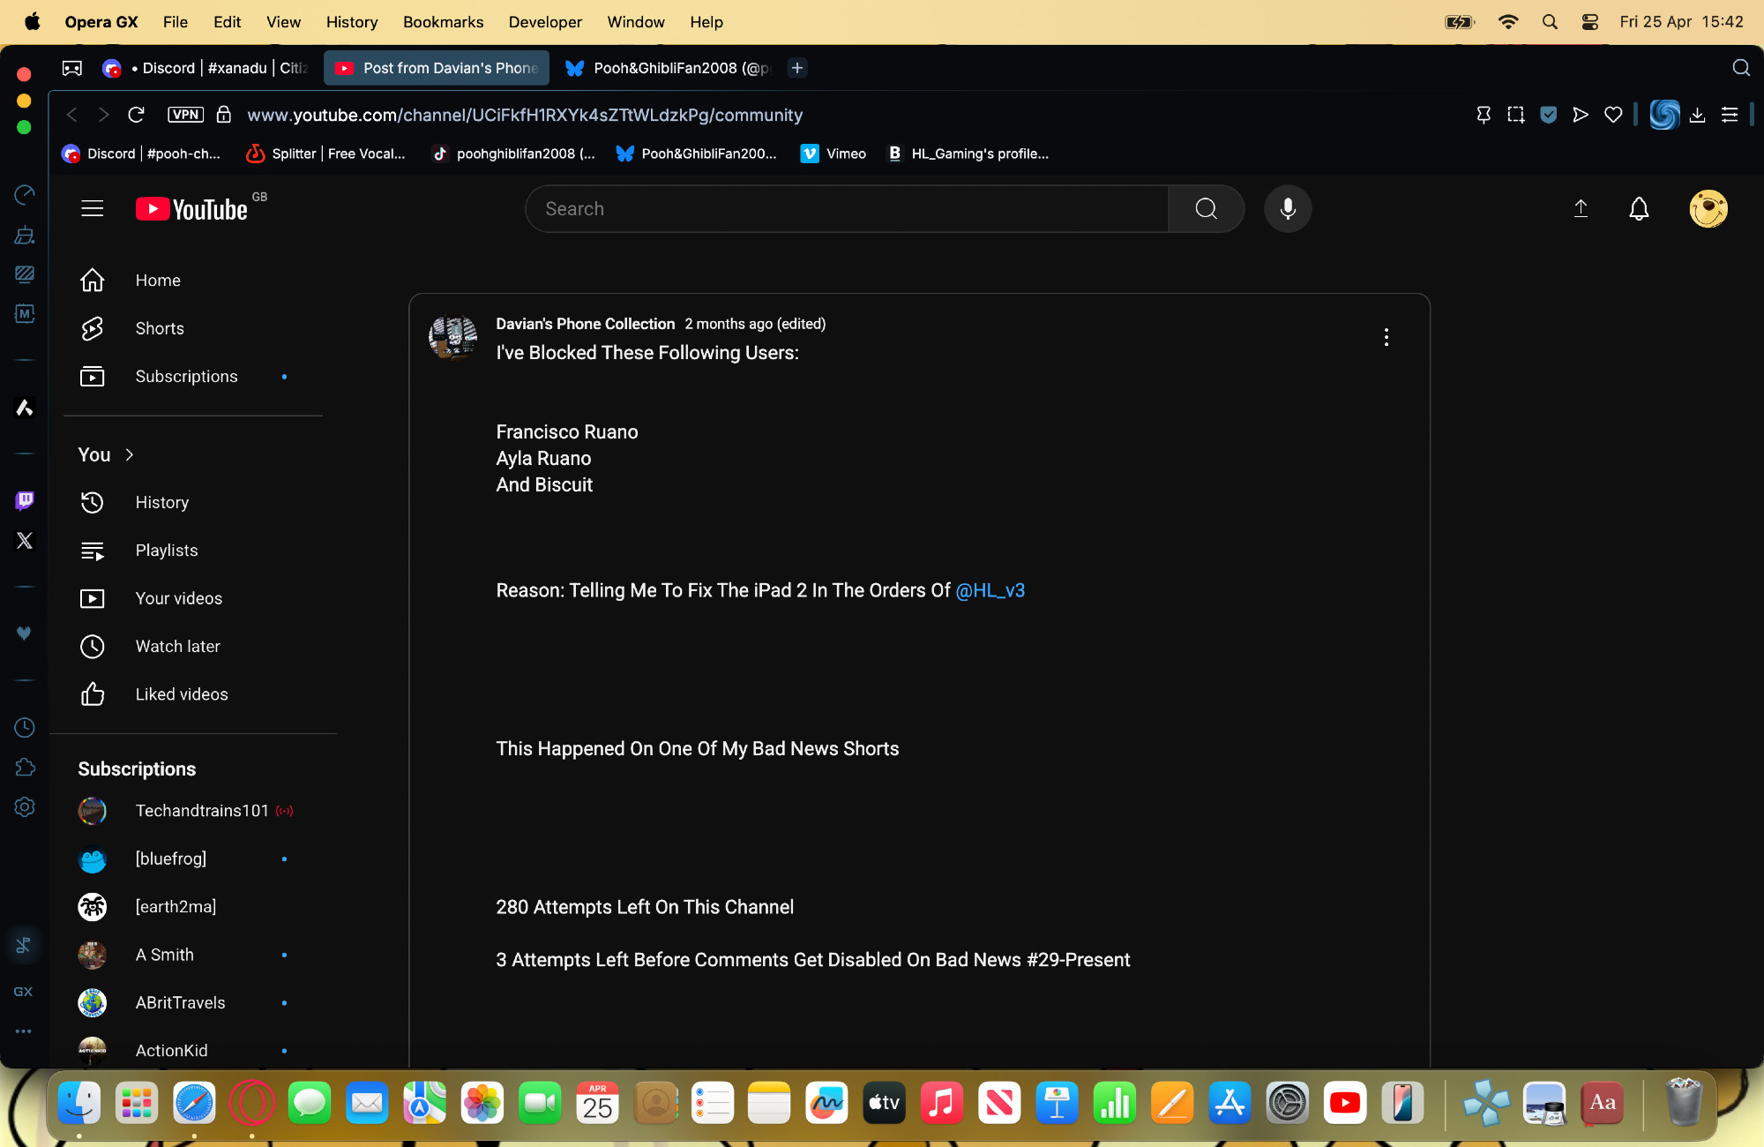The image size is (1764, 1147).
Task: Open ad blocker shield icon
Action: (x=1548, y=115)
